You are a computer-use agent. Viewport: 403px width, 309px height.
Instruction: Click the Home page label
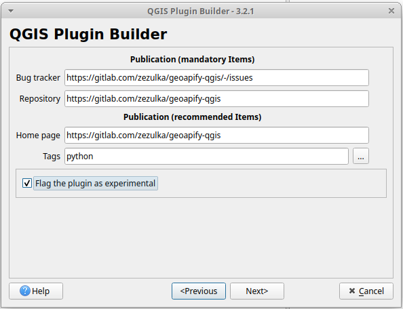point(38,136)
